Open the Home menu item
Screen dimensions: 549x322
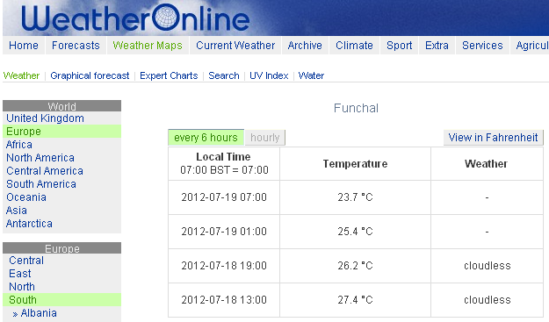pyautogui.click(x=24, y=46)
